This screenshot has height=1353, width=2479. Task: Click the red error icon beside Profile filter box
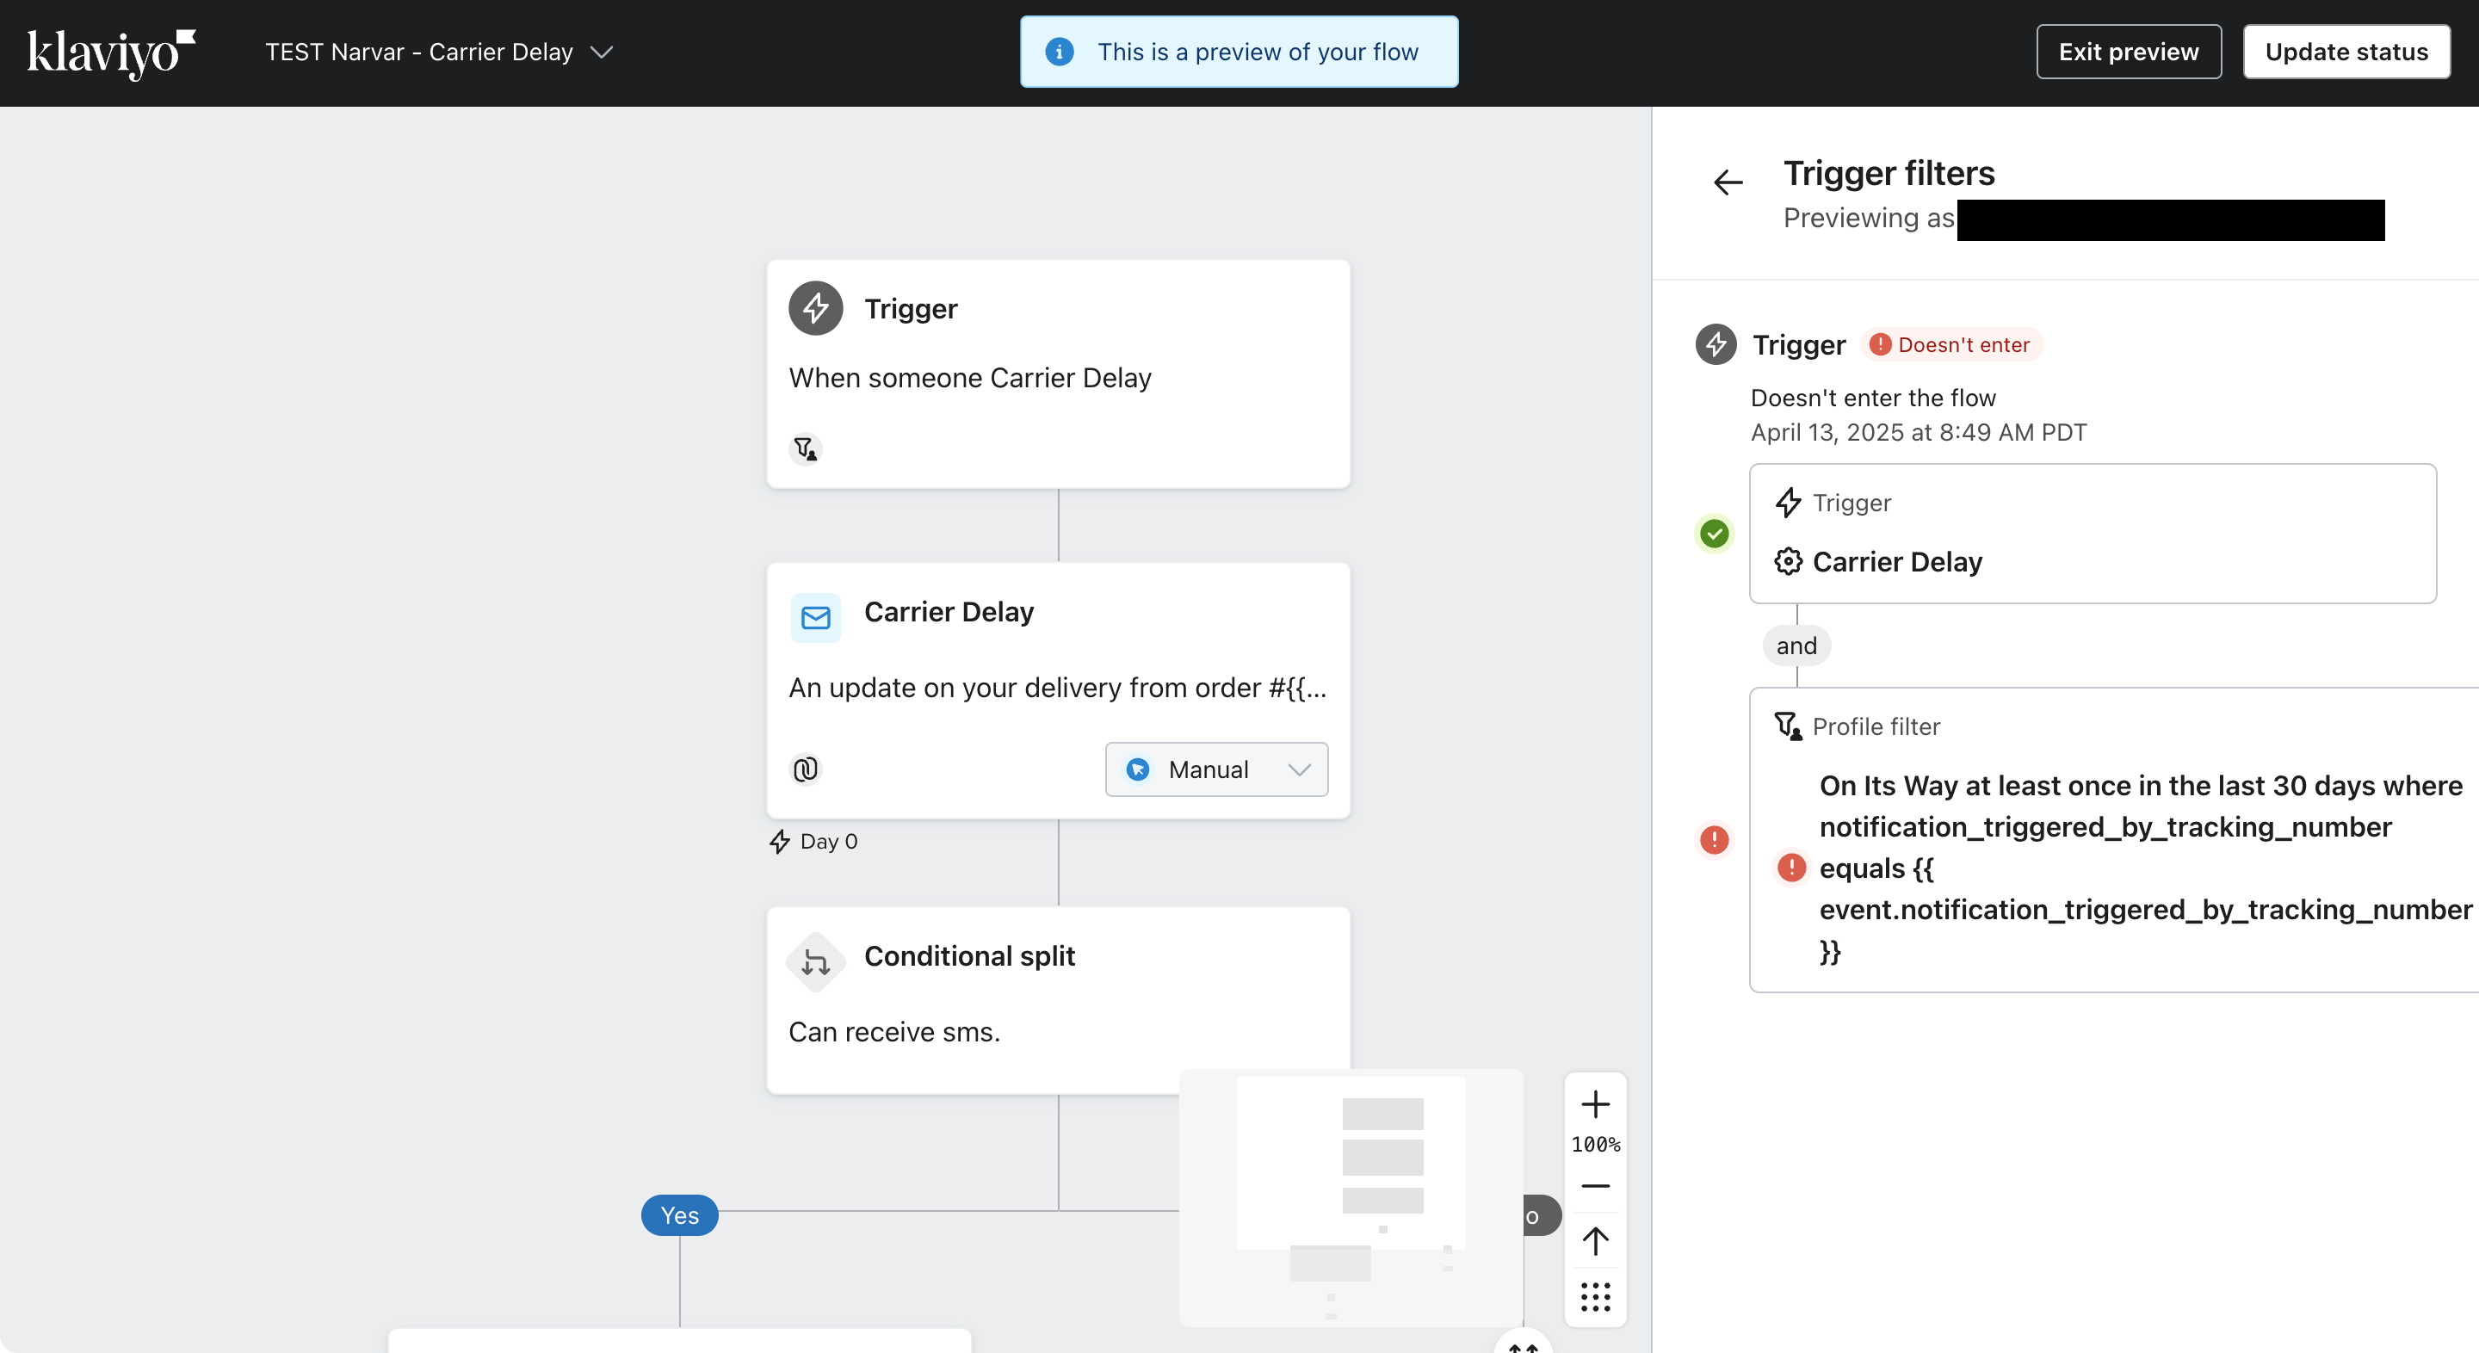coord(1714,839)
